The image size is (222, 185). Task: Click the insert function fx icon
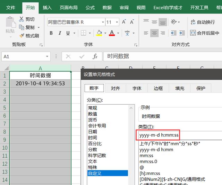point(95,56)
